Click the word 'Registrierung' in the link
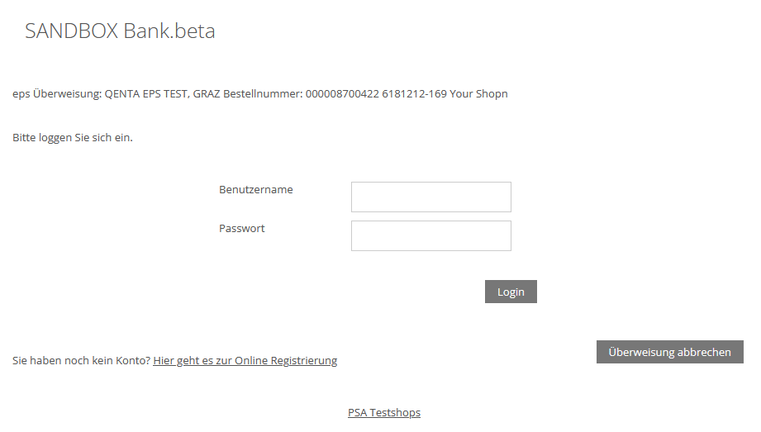This screenshot has height=432, width=761. pyautogui.click(x=304, y=361)
